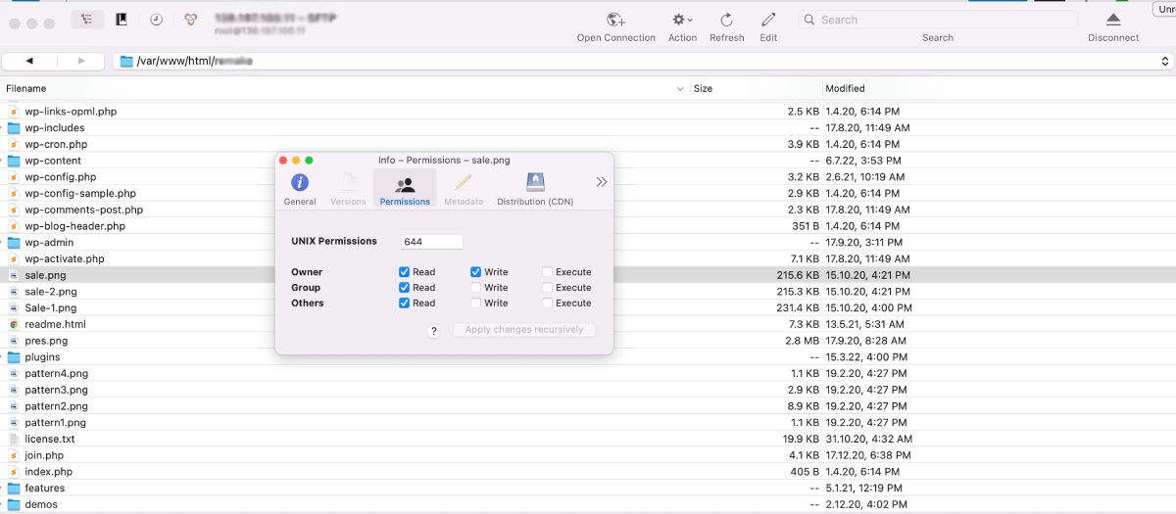Viewport: 1176px width, 514px height.
Task: Switch to the General tab
Action: (300, 188)
